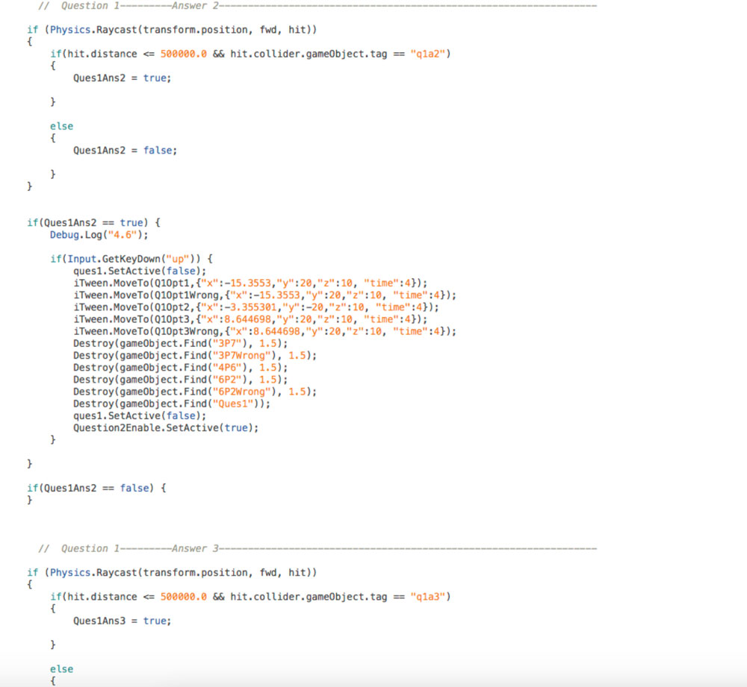Click the iTween.MoveTo(Q1Opt3Wrong line

tap(264, 331)
